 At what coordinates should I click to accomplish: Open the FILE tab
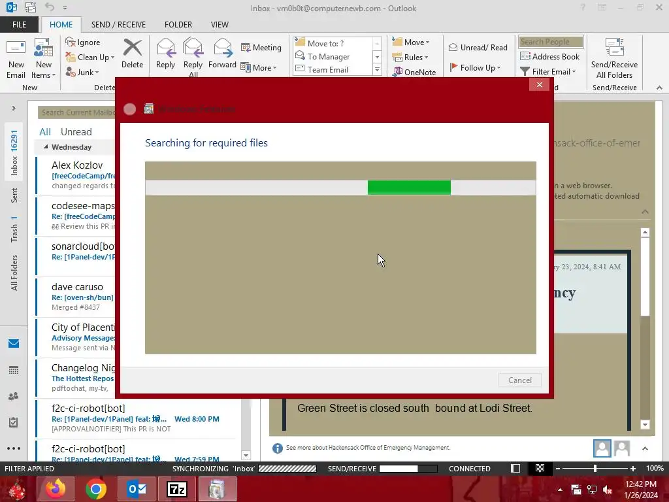click(19, 25)
